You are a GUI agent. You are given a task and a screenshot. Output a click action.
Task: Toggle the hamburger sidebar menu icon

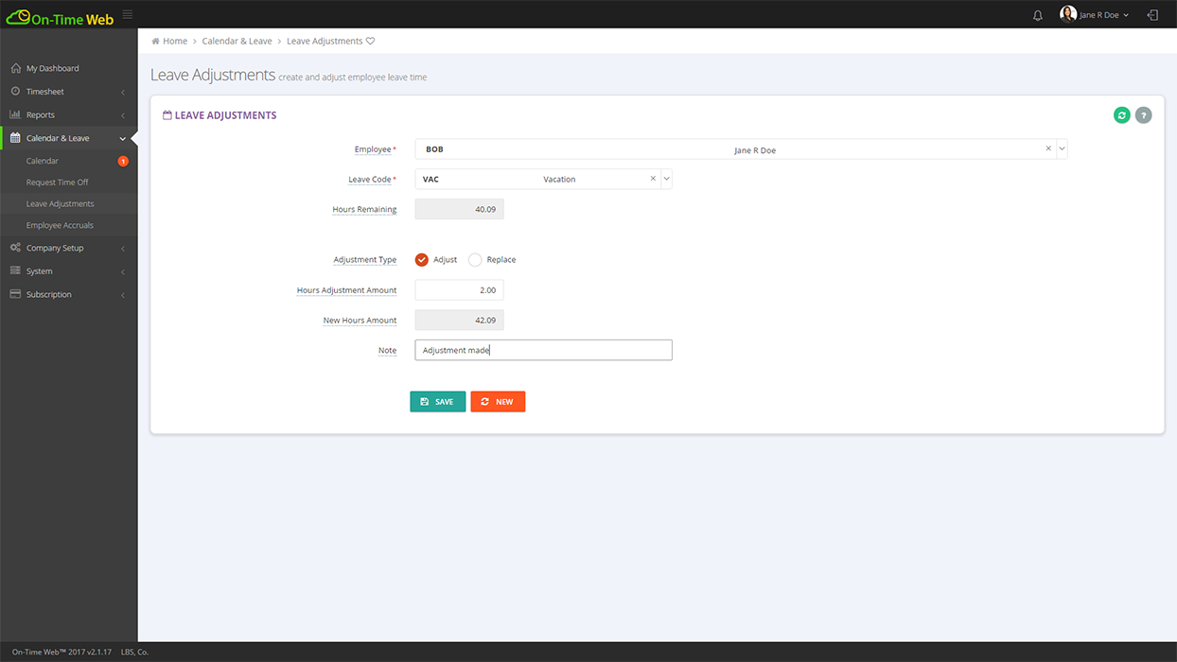[x=128, y=14]
